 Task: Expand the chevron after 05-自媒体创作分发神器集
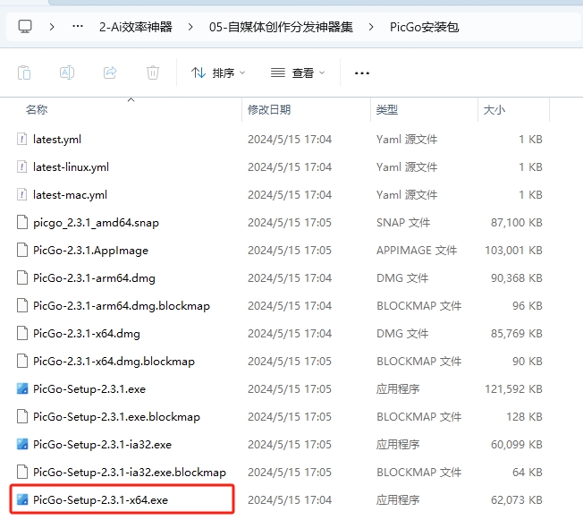[x=371, y=27]
